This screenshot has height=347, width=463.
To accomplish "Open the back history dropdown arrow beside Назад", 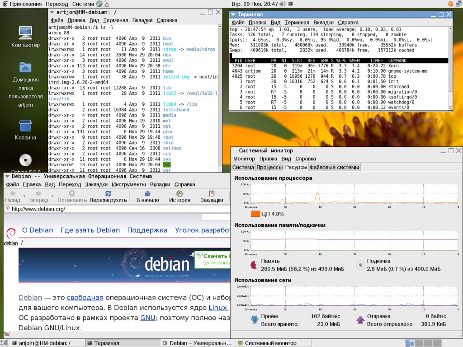I will 24,195.
